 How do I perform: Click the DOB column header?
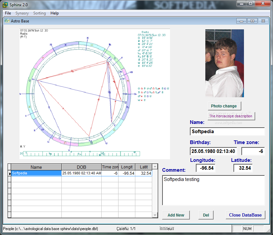point(82,167)
